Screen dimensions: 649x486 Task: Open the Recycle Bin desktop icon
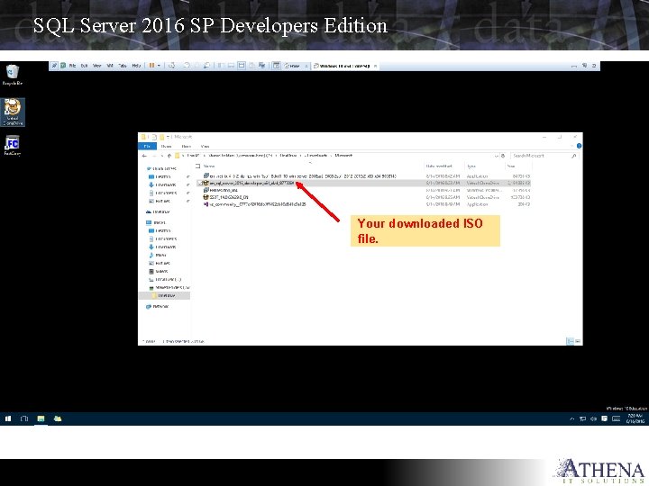(x=13, y=75)
